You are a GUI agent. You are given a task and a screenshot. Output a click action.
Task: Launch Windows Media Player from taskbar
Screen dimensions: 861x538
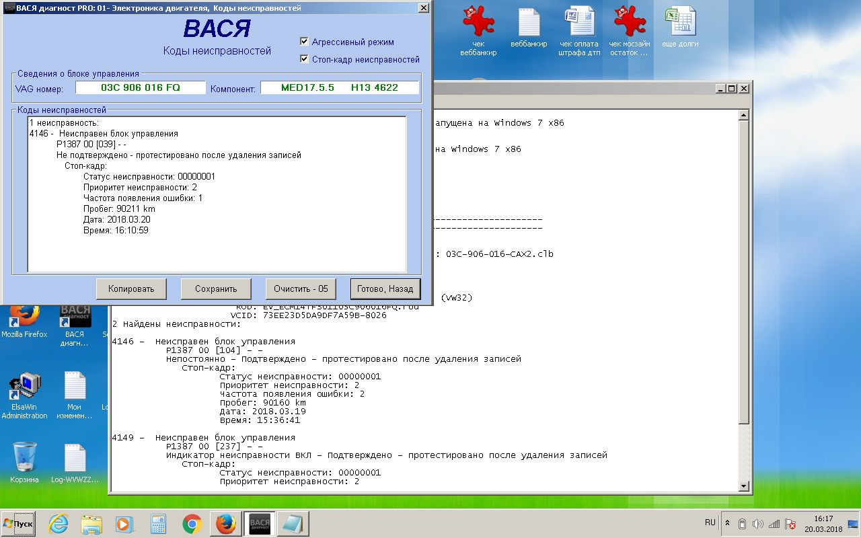124,524
